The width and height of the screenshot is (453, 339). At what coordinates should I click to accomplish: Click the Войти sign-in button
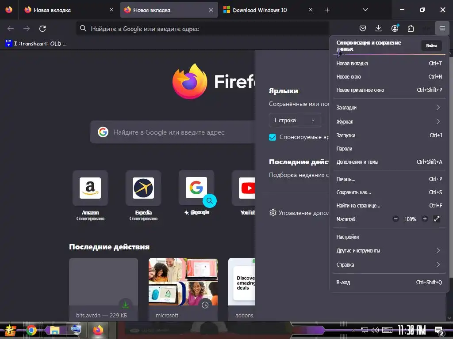pyautogui.click(x=431, y=45)
